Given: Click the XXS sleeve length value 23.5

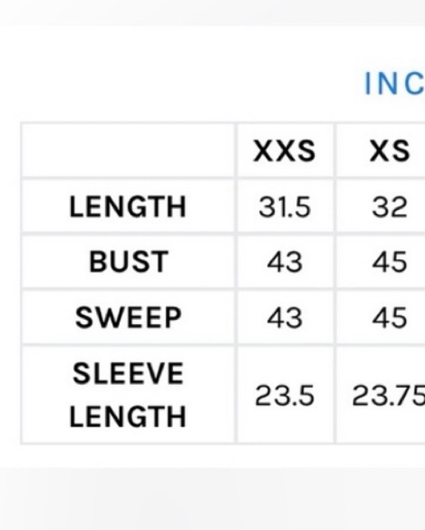Looking at the screenshot, I should click(285, 395).
